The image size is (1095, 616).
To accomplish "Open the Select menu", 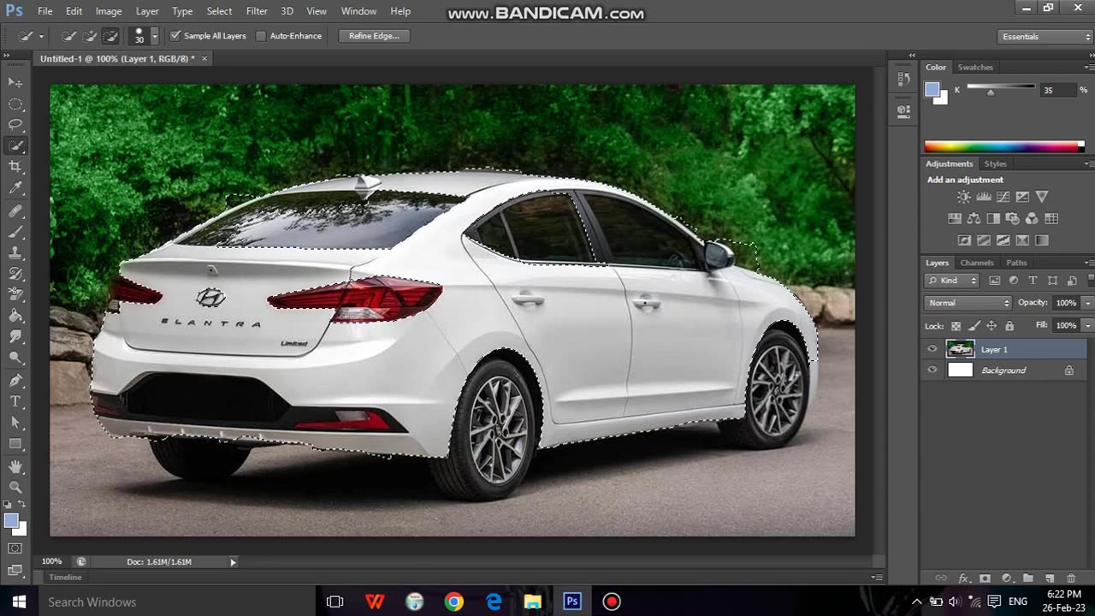I will point(219,11).
